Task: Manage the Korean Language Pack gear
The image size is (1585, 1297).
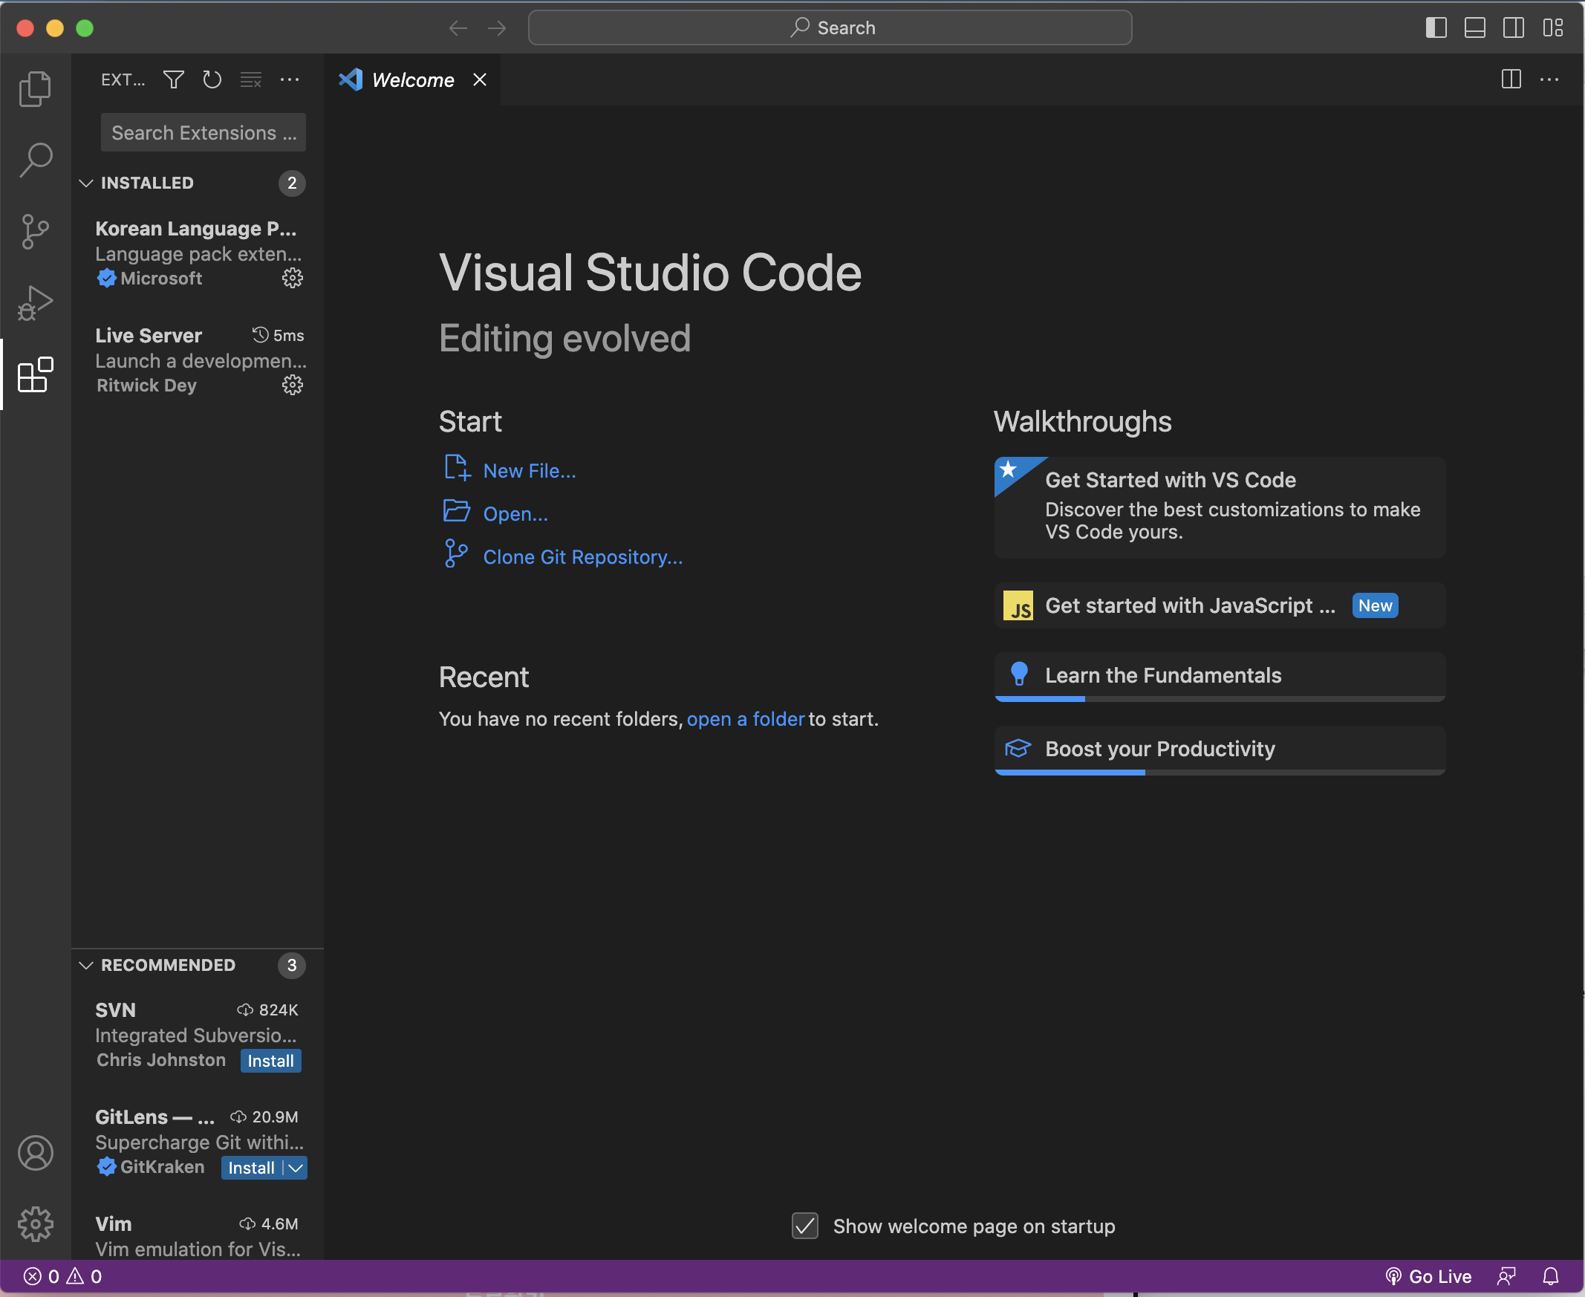Action: [292, 278]
